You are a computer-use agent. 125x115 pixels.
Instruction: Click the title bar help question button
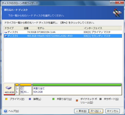click(x=112, y=2)
